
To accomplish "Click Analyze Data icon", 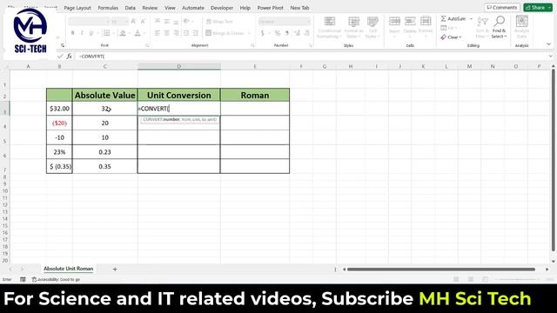I will (x=521, y=27).
